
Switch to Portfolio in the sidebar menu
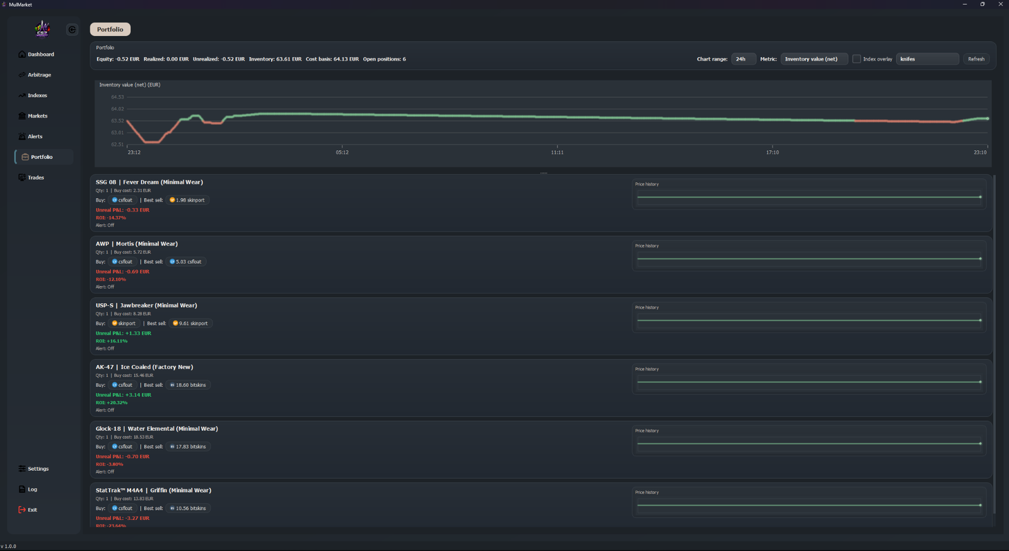tap(42, 157)
